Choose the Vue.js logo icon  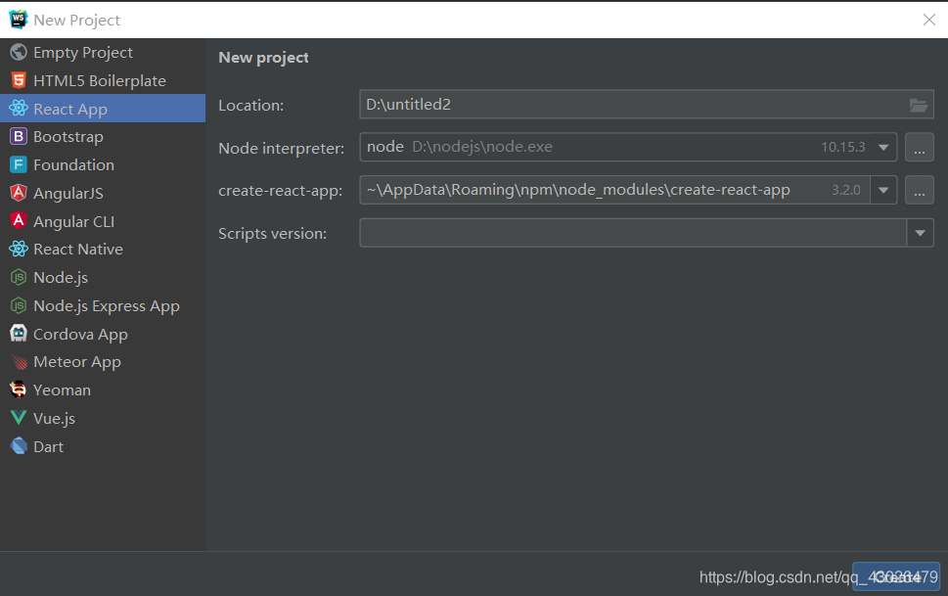[x=19, y=418]
